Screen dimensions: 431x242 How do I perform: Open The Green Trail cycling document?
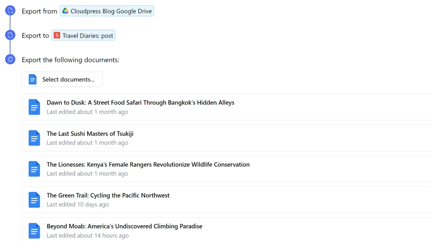tap(226, 200)
